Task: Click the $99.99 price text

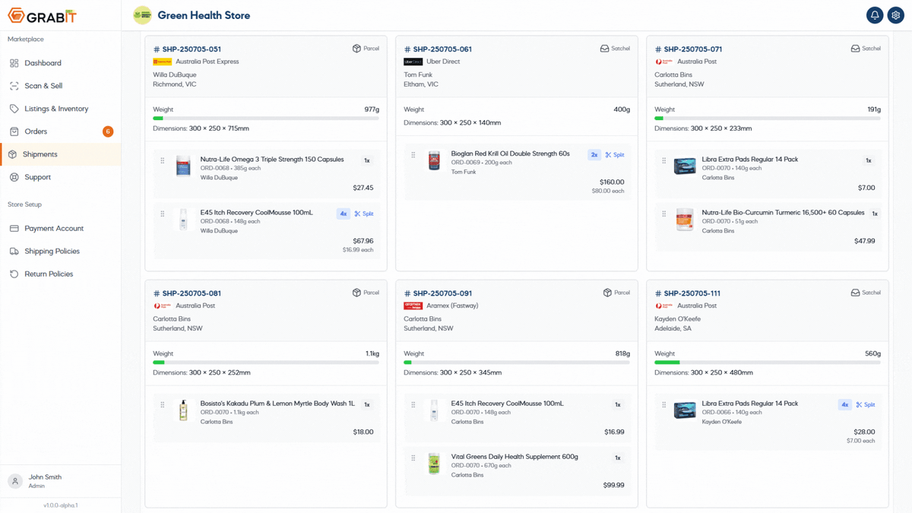Action: 614,485
